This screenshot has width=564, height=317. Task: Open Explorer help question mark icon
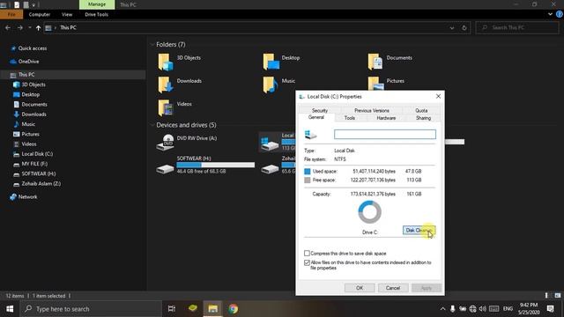[559, 14]
